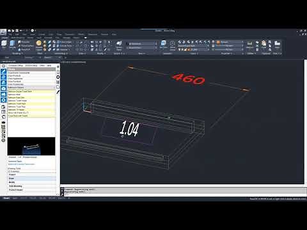
Task: Expand the Solid Editing panel title
Action: (x=61, y=54)
